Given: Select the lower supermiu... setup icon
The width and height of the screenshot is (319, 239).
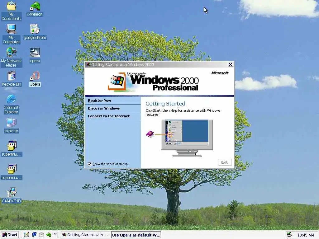Looking at the screenshot, I should click(11, 172).
